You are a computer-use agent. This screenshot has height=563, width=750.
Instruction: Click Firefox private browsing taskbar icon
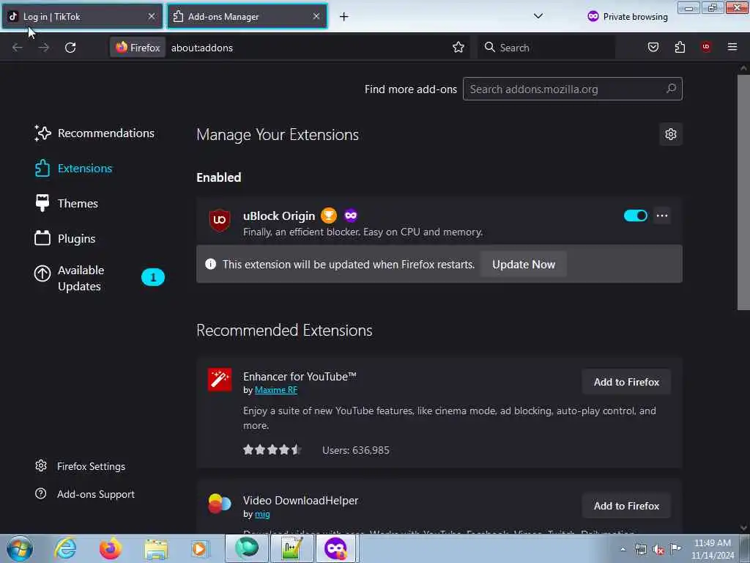point(336,548)
